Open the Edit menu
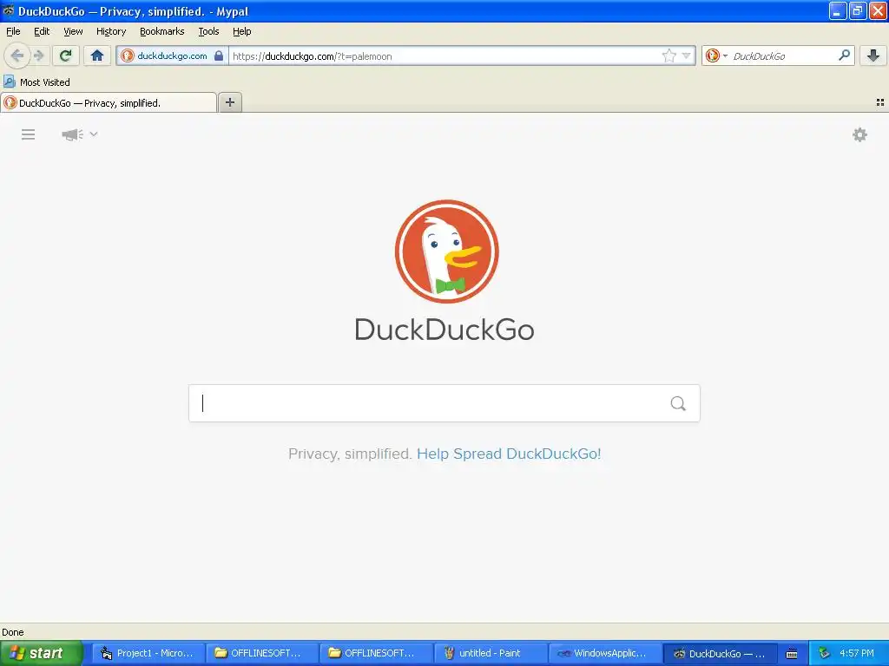The image size is (889, 666). (x=42, y=31)
